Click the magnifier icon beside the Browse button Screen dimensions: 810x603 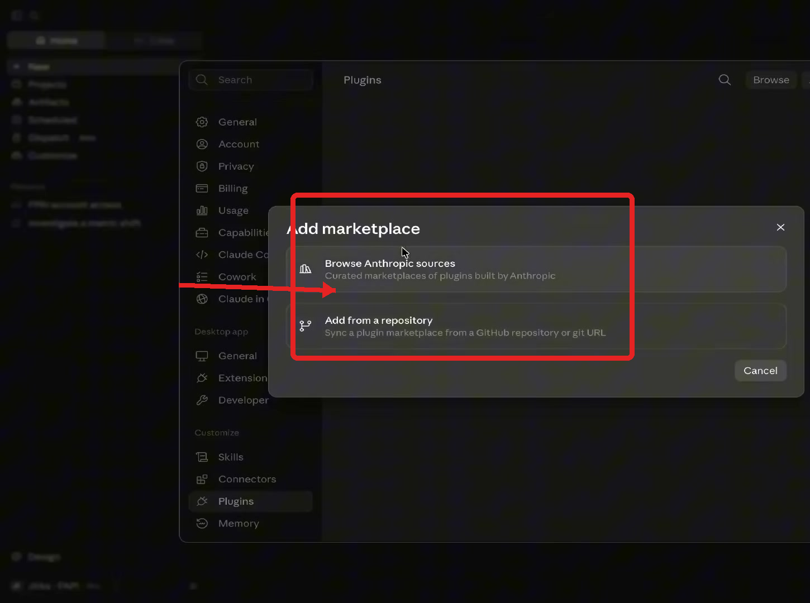point(725,80)
